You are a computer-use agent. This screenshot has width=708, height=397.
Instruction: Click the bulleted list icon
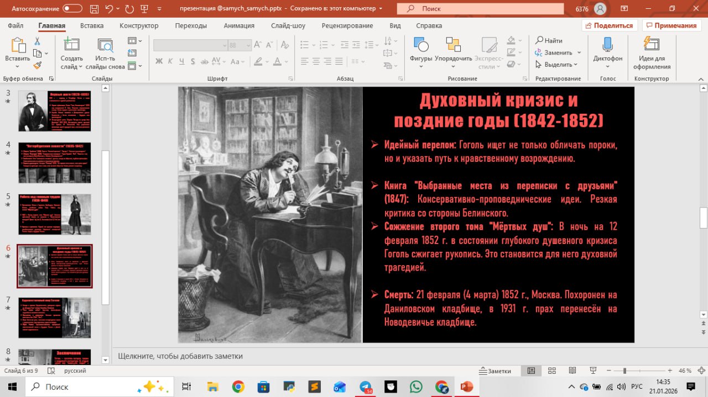coord(304,45)
